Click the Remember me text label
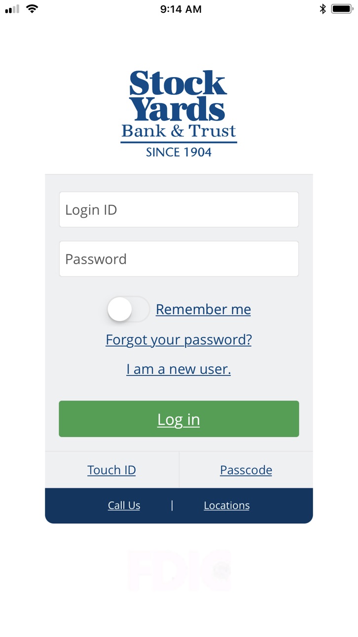Screen dimensions: 358x637 [203, 309]
